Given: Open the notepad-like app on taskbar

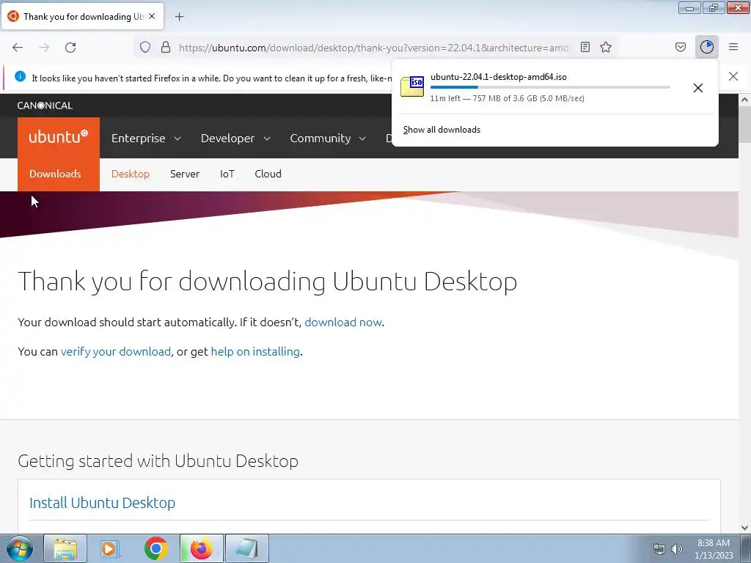Looking at the screenshot, I should [x=246, y=548].
